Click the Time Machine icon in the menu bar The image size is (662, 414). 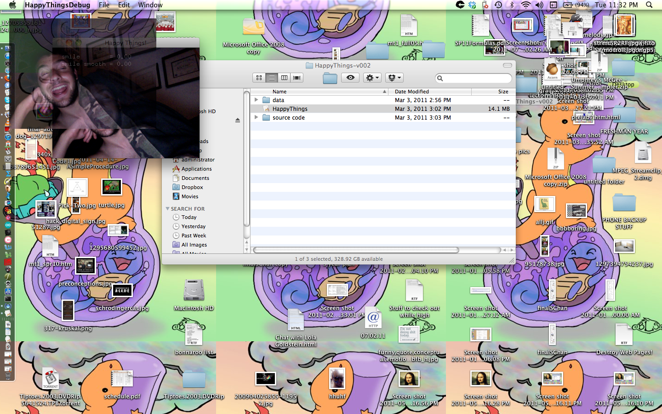pos(498,5)
